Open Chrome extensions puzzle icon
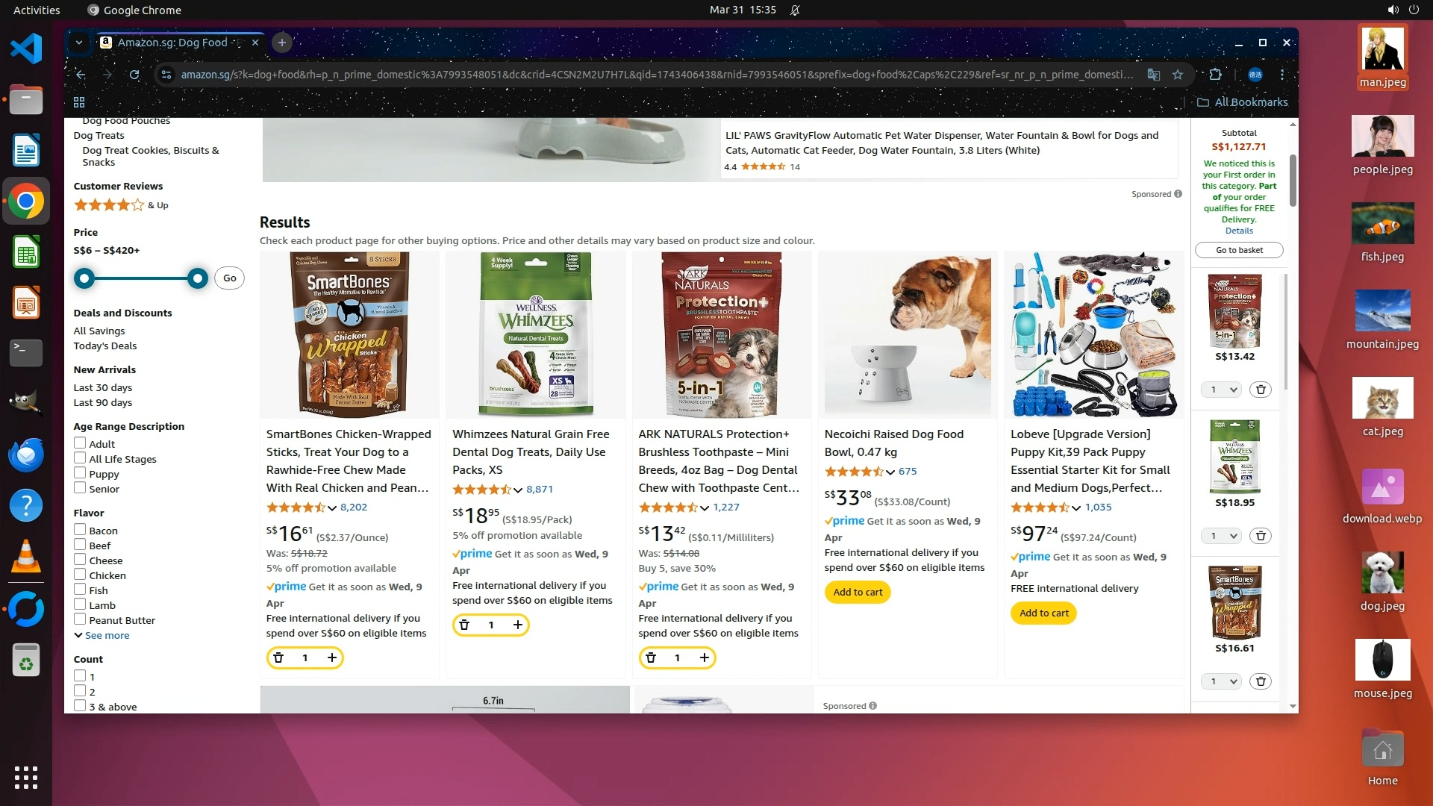Image resolution: width=1433 pixels, height=806 pixels. point(1215,75)
